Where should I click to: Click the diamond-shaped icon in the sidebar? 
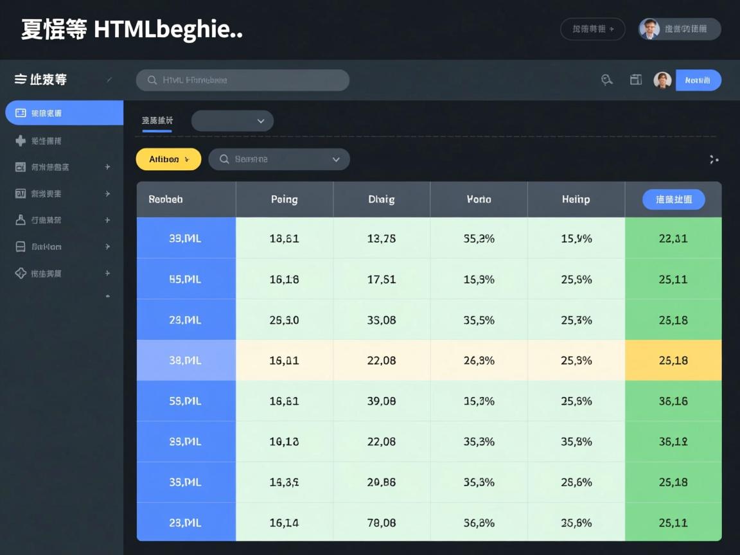pyautogui.click(x=21, y=273)
